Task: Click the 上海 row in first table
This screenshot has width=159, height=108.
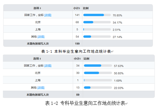Action: tap(78, 30)
